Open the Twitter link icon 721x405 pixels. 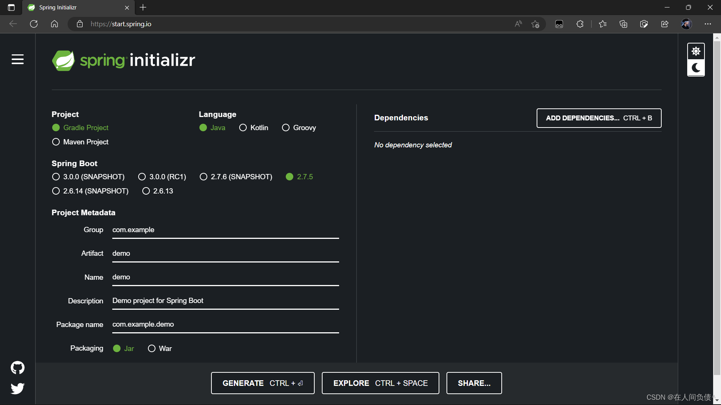tap(18, 388)
